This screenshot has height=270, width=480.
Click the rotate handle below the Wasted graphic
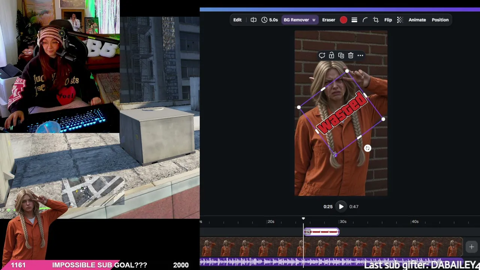click(x=367, y=148)
